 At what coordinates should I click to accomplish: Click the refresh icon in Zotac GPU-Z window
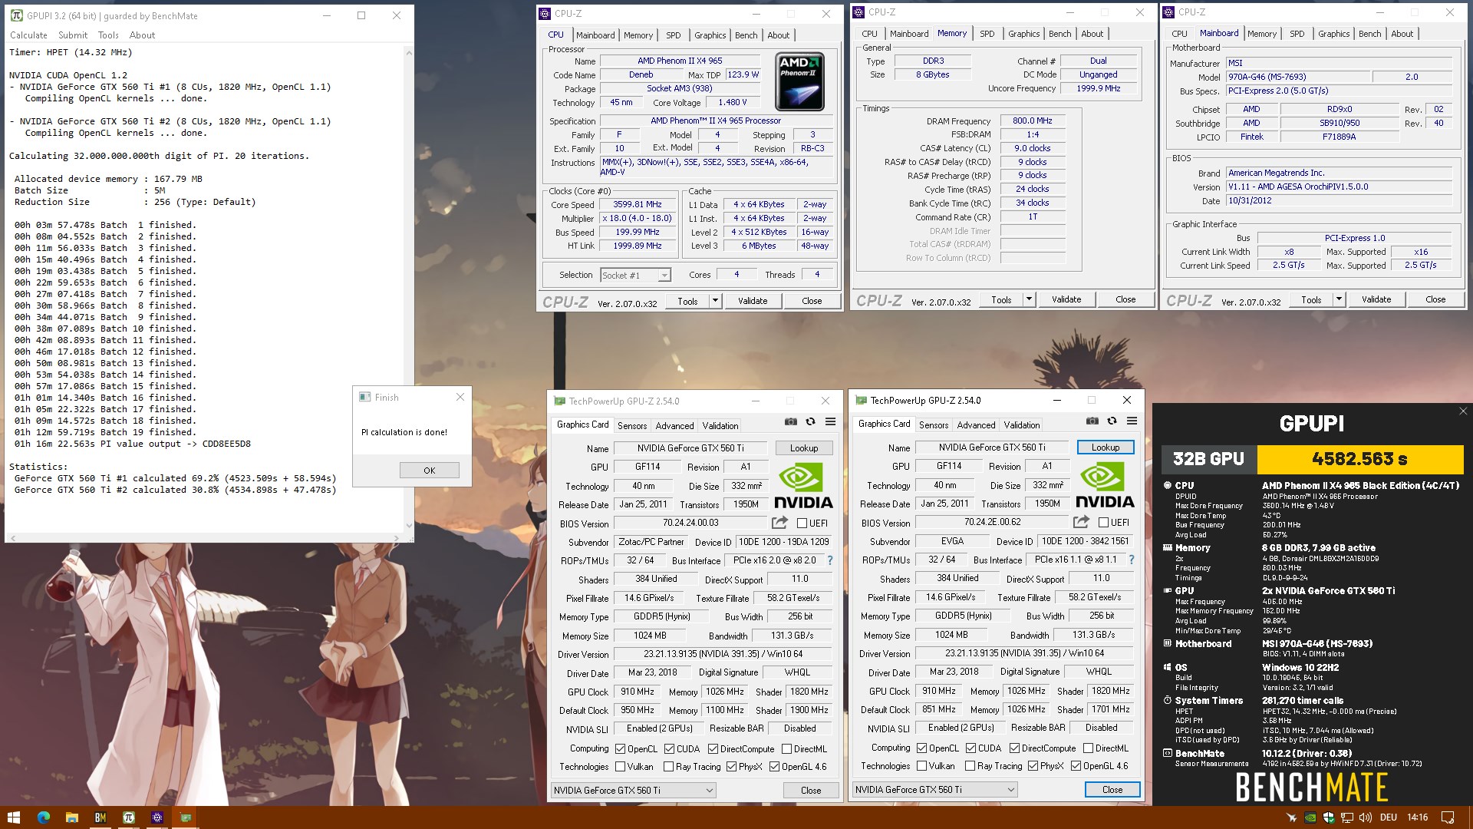click(810, 421)
